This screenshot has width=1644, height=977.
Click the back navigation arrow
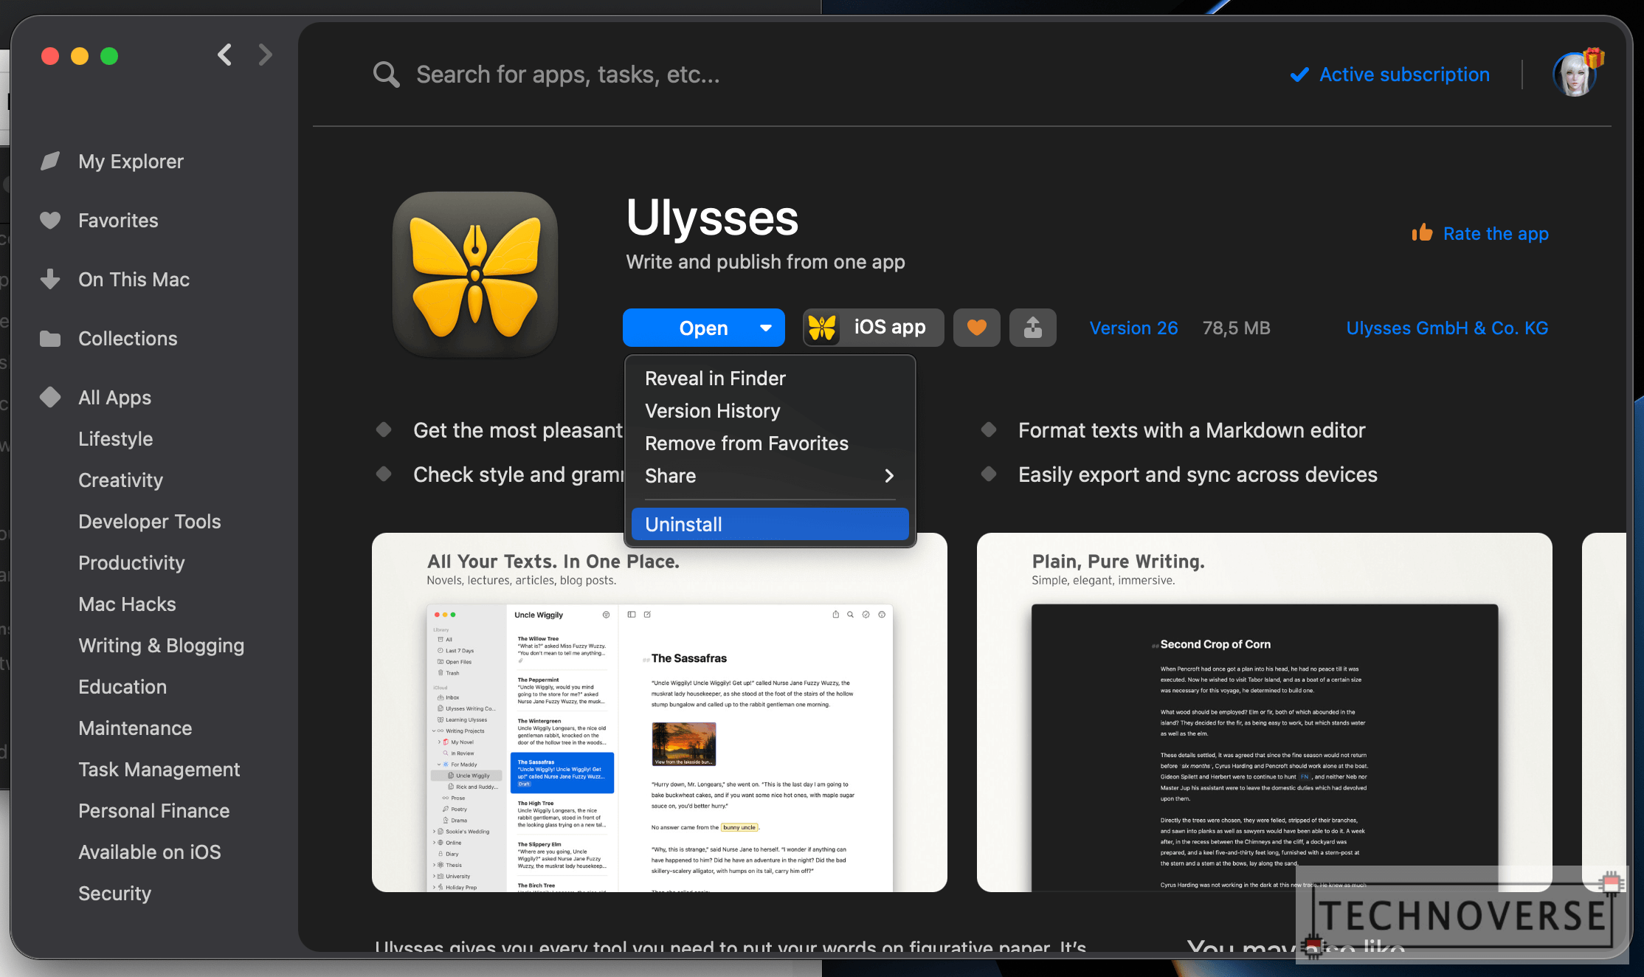pyautogui.click(x=225, y=55)
